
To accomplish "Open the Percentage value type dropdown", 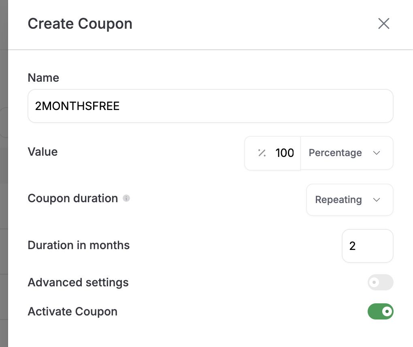I will click(x=347, y=153).
